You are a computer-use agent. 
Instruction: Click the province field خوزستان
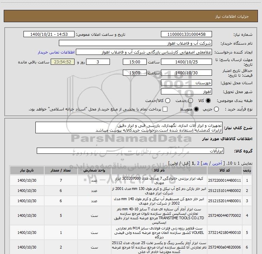pos(186,83)
